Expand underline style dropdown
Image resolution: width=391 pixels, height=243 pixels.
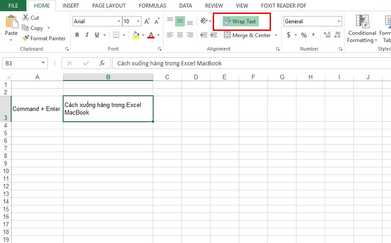pyautogui.click(x=105, y=35)
